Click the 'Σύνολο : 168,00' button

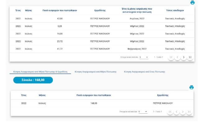coord(33,80)
